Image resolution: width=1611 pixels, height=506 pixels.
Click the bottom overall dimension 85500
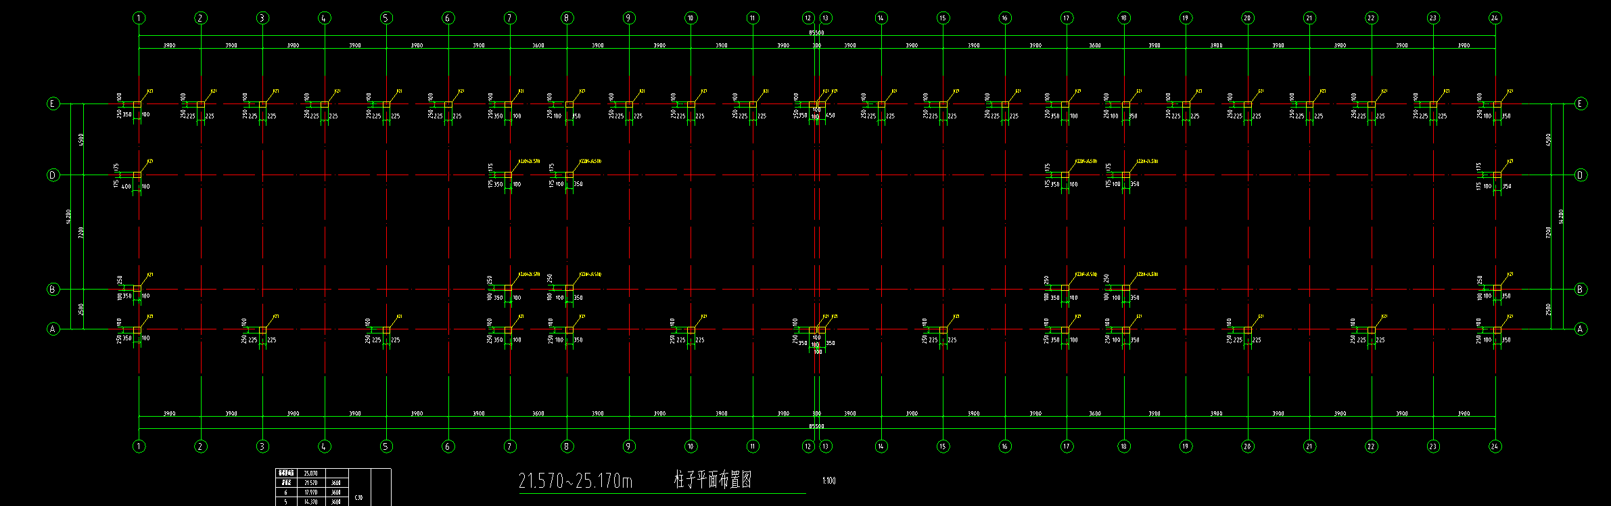816,426
